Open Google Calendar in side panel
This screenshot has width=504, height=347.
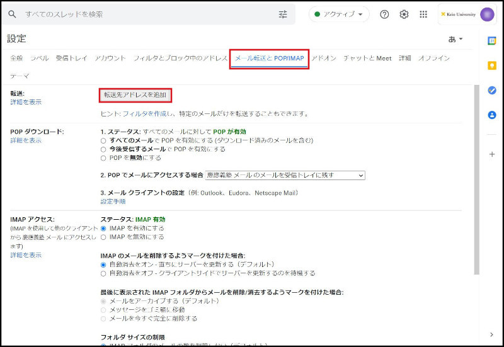[491, 40]
